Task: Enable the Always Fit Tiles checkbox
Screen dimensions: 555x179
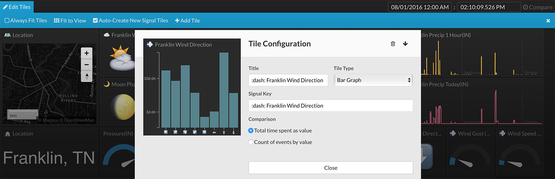Action: (7, 21)
